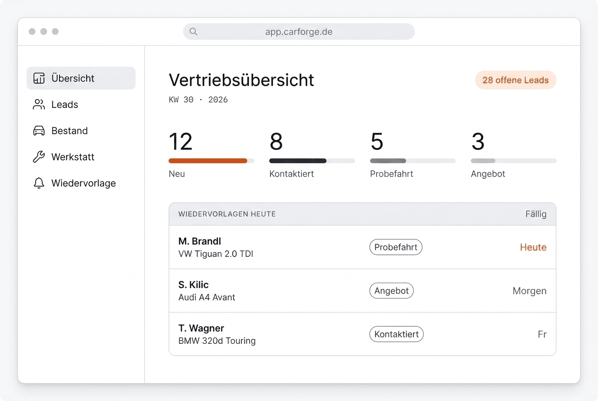Click the number 8 Kontaktiert count
Screen dimensions: 598x401
tap(276, 141)
